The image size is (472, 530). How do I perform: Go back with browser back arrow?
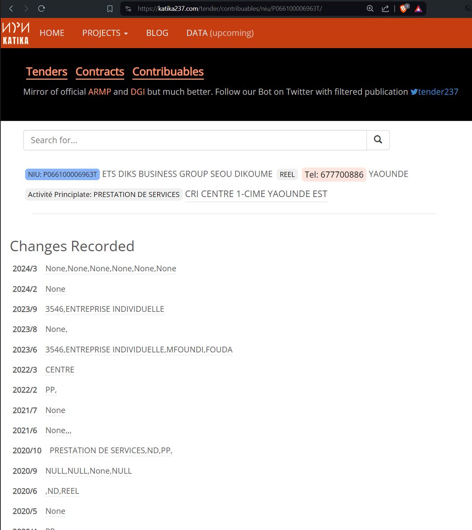(11, 8)
